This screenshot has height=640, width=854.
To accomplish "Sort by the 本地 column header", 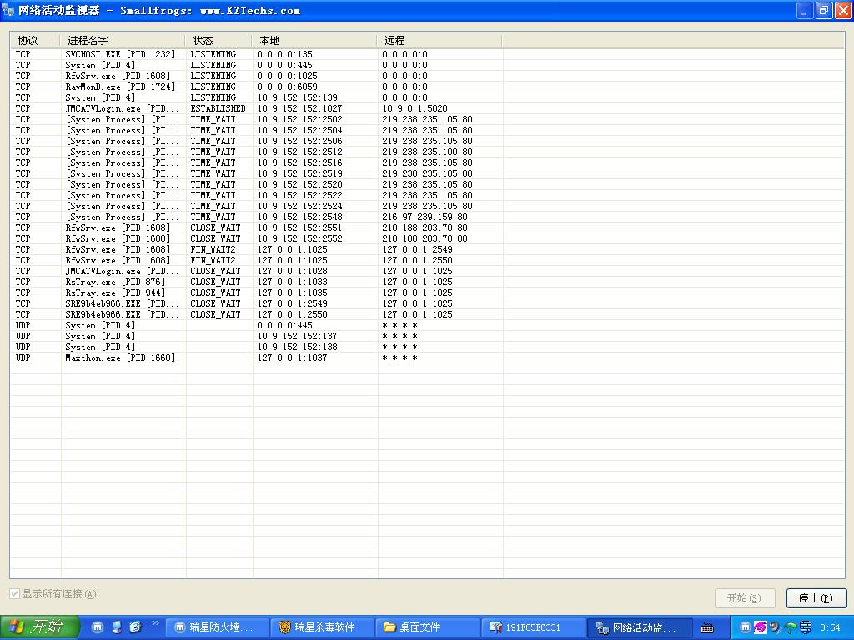I will click(x=314, y=40).
